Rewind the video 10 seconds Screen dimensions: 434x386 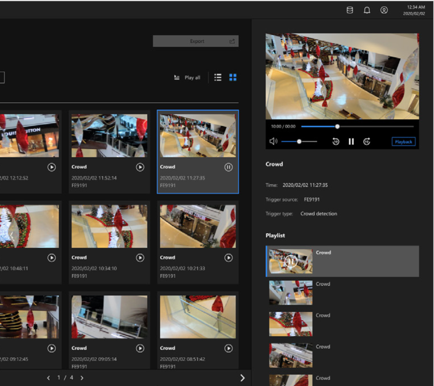pos(336,142)
